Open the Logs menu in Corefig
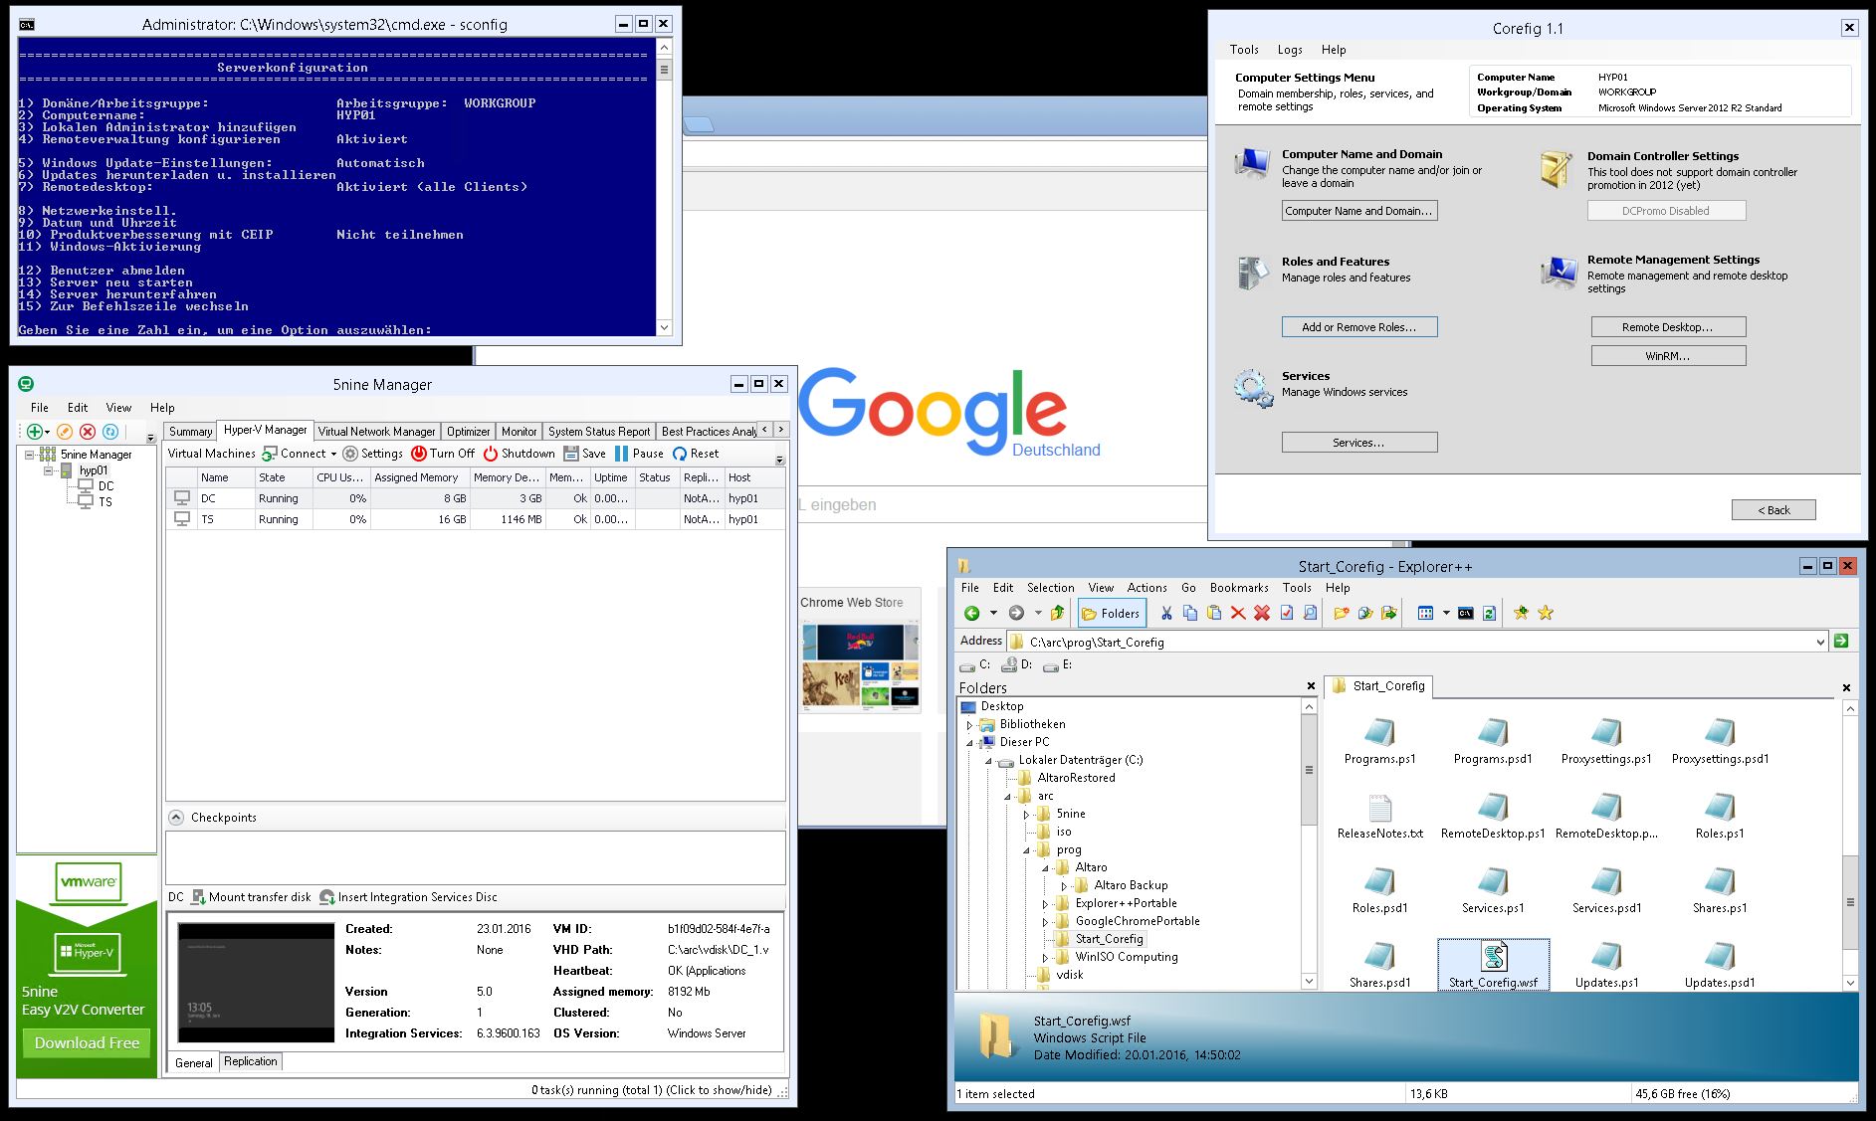 tap(1290, 49)
